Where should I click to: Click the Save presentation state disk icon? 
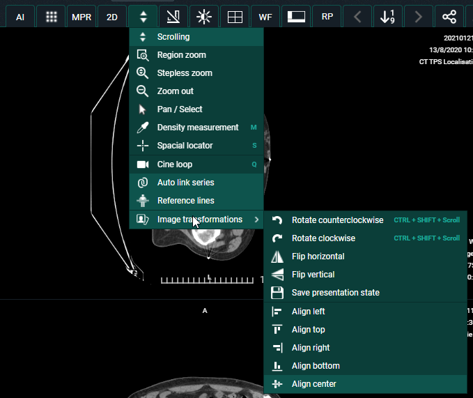[x=277, y=293]
